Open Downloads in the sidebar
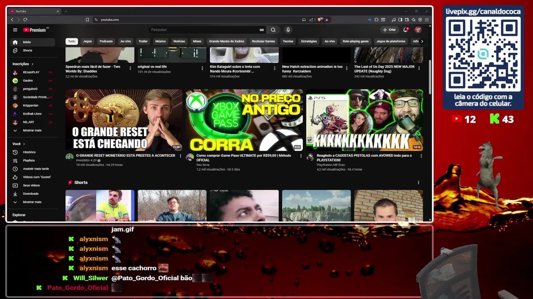533x299 pixels. (32, 194)
